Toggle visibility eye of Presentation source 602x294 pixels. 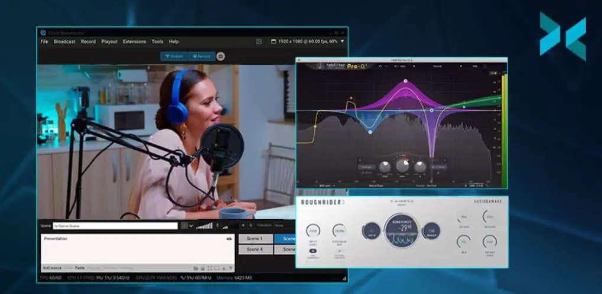[x=229, y=239]
